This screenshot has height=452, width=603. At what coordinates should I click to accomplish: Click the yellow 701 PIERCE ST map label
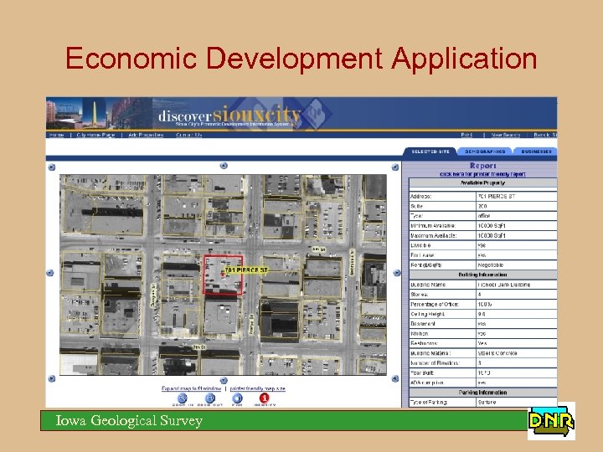246,270
